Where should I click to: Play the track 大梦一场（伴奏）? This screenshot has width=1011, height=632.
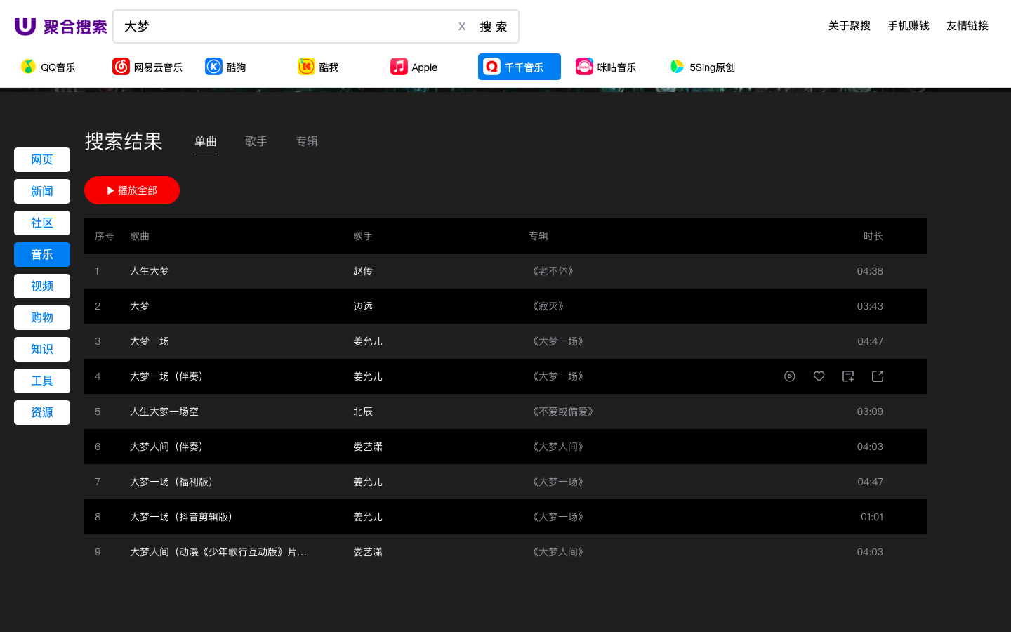click(x=789, y=376)
